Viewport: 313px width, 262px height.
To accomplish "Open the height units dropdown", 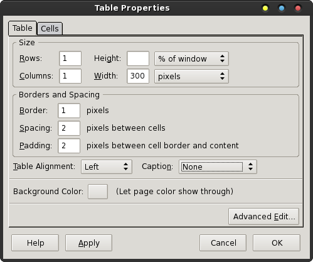I will pyautogui.click(x=191, y=59).
